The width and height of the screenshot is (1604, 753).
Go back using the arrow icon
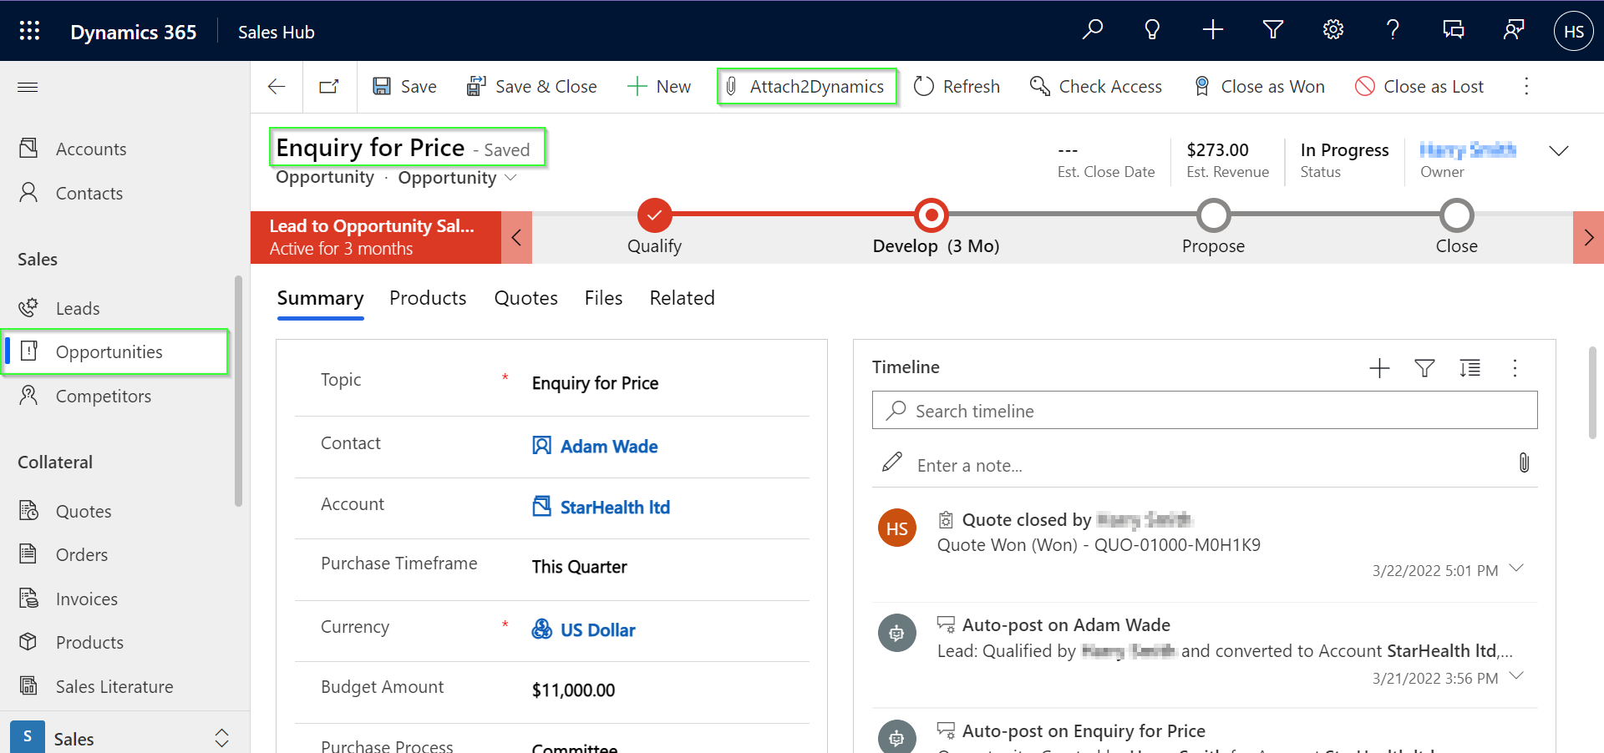pyautogui.click(x=277, y=86)
